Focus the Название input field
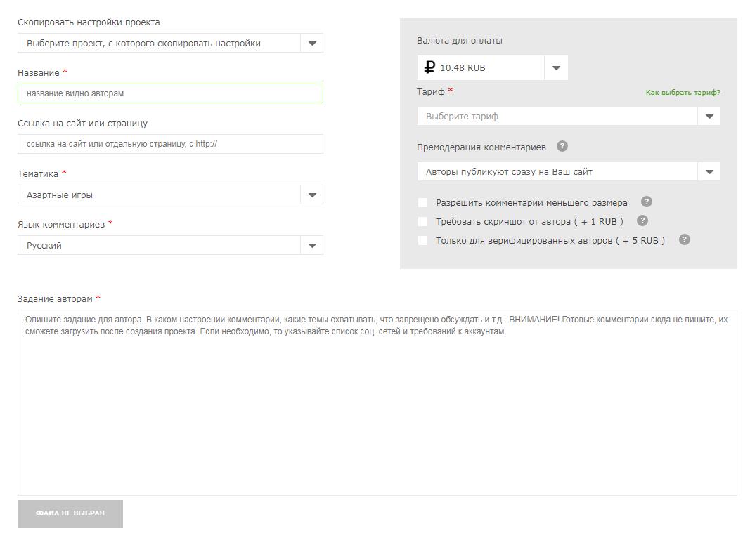The width and height of the screenshot is (750, 540). (x=170, y=93)
